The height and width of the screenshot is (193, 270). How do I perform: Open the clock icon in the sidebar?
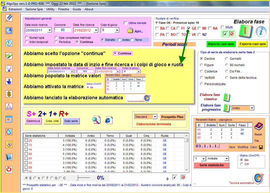(x=9, y=43)
